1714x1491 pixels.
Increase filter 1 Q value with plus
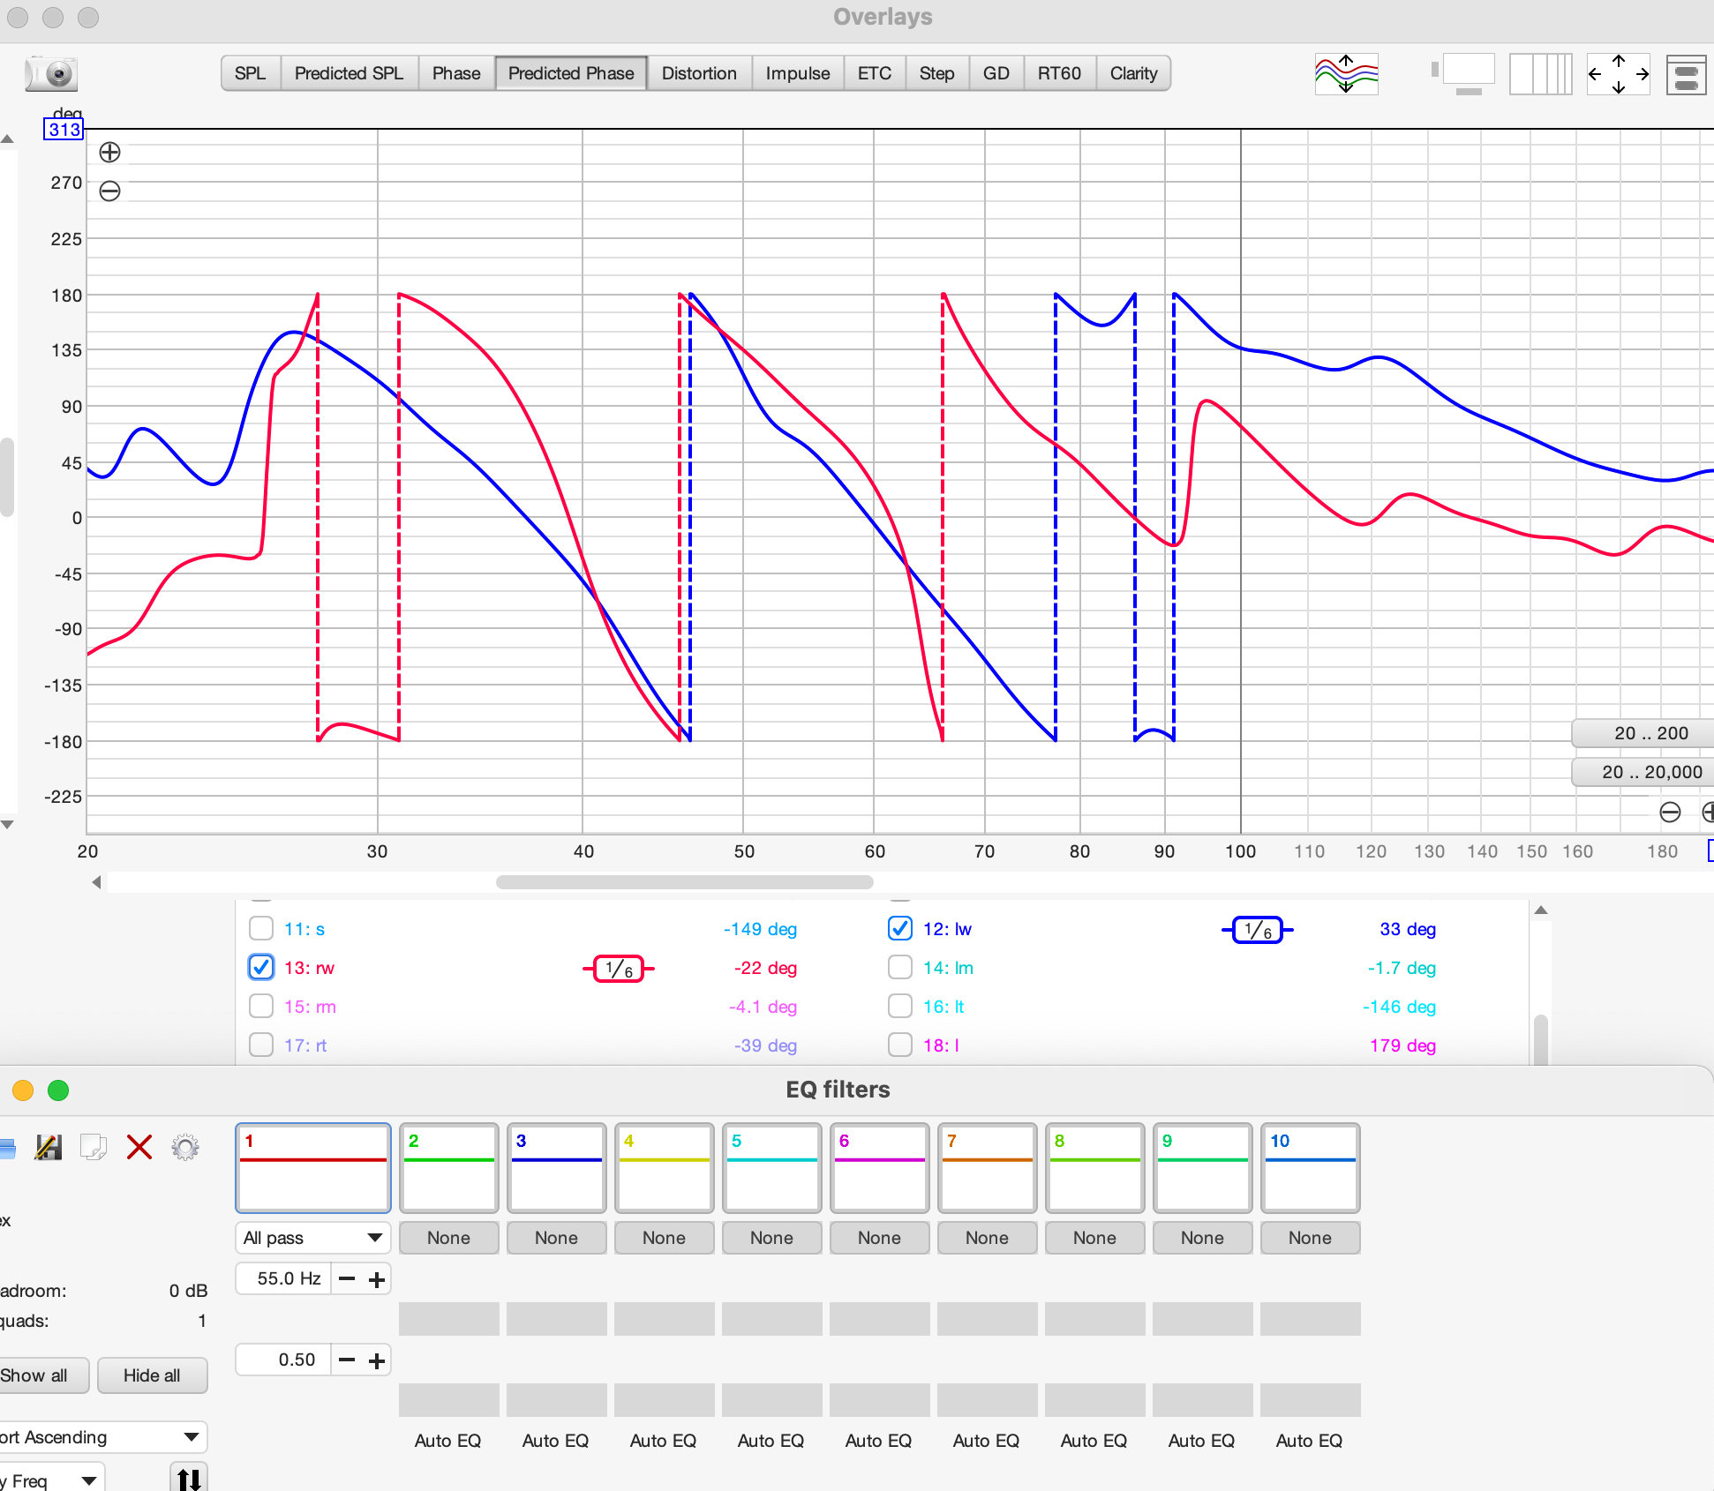coord(377,1360)
